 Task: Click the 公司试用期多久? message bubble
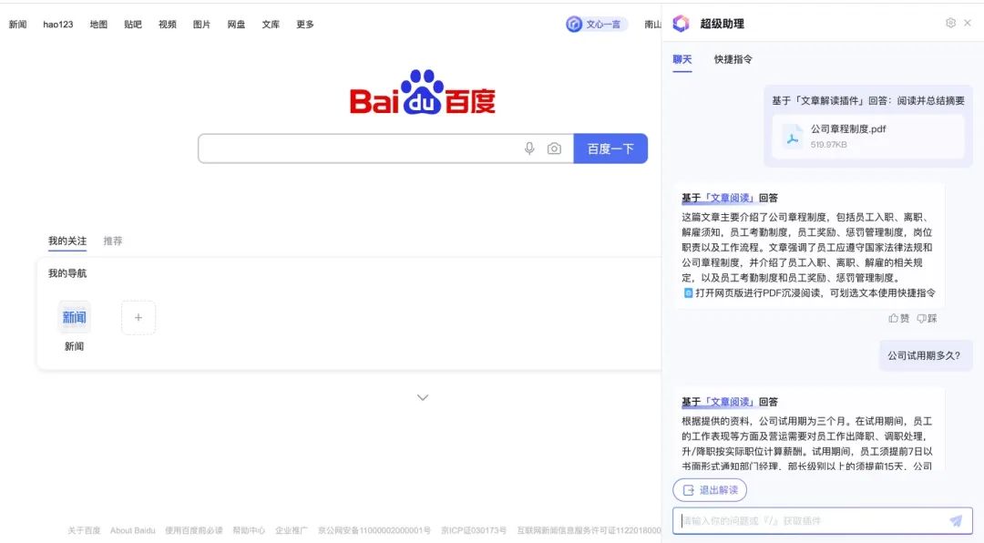point(924,356)
